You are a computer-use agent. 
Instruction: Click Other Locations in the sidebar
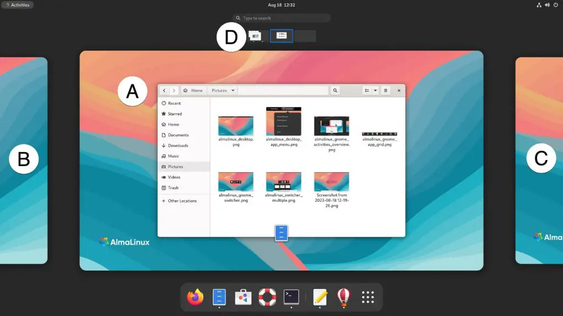[x=184, y=201]
